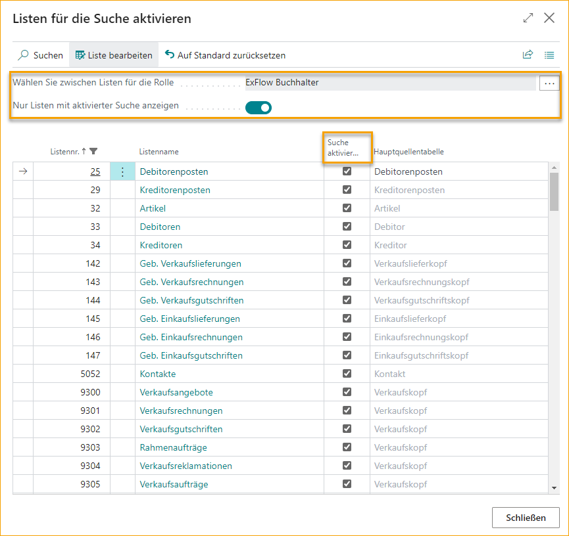
Task: Click the share icon in the toolbar
Action: [x=528, y=55]
